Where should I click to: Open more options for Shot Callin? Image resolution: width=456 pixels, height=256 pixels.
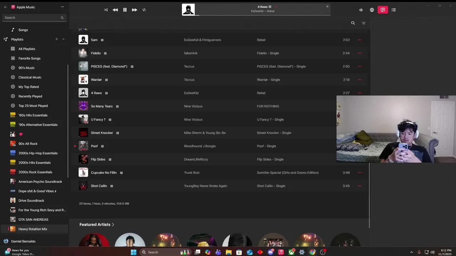pyautogui.click(x=359, y=186)
